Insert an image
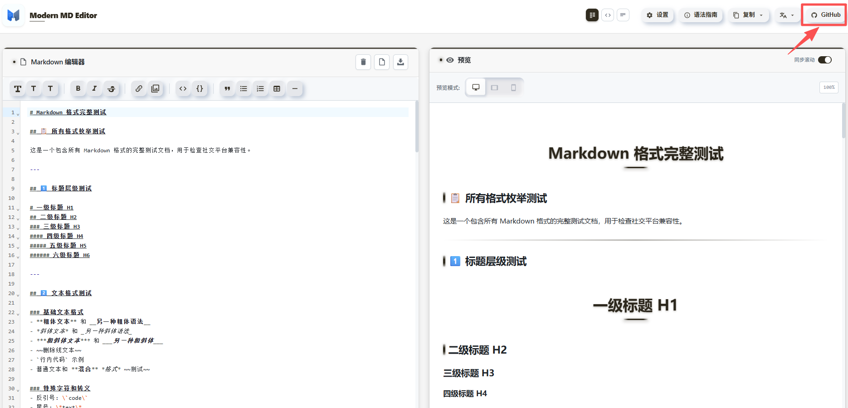 pyautogui.click(x=156, y=89)
